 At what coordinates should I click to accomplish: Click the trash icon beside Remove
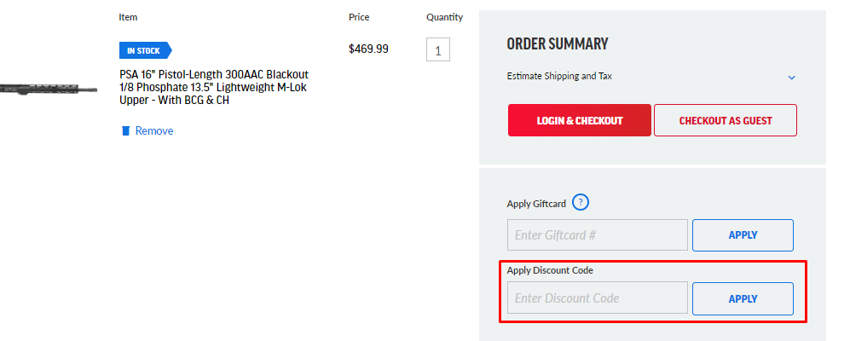pyautogui.click(x=125, y=130)
